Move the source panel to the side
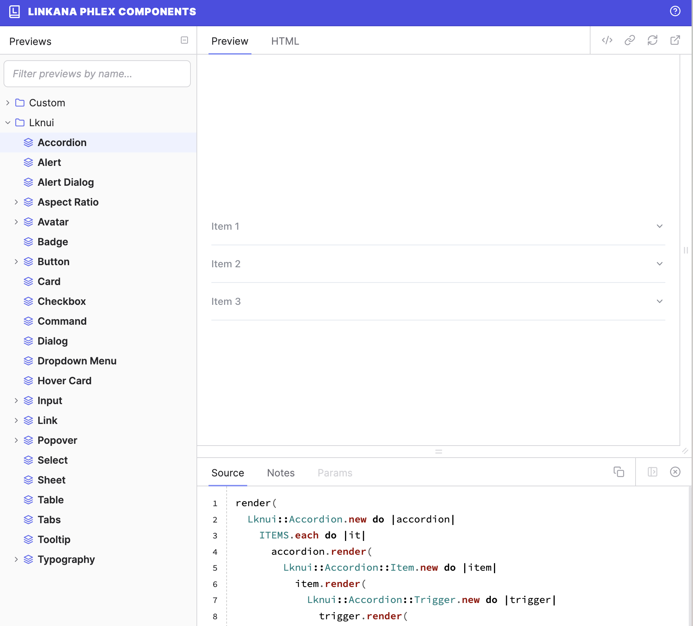 pyautogui.click(x=652, y=472)
